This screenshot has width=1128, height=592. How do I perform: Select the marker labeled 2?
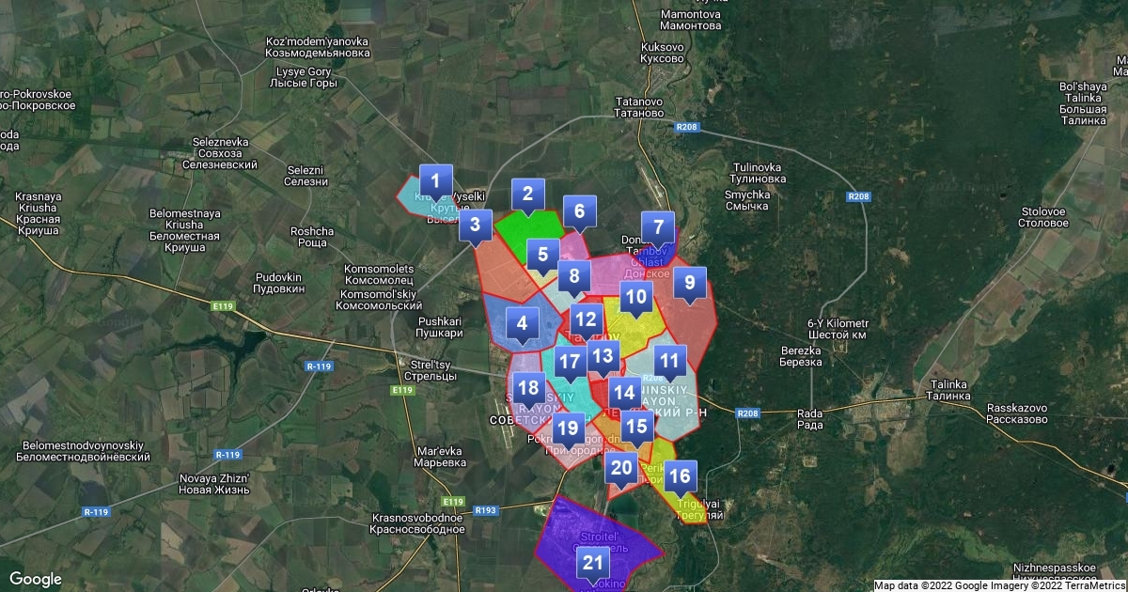(528, 195)
